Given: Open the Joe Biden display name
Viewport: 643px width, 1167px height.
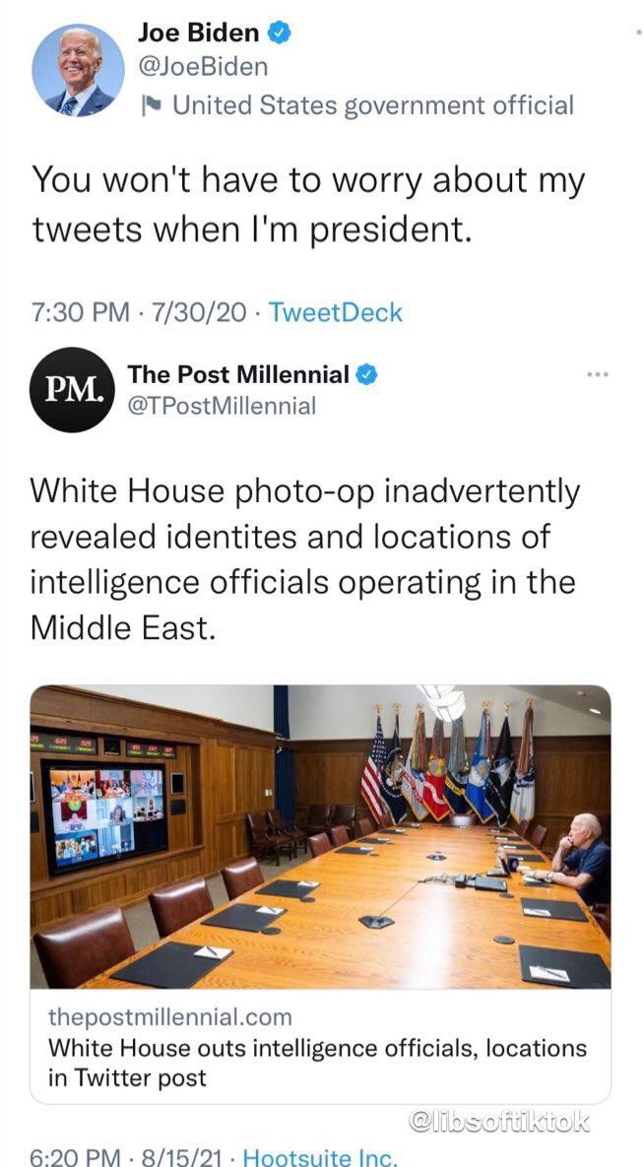Looking at the screenshot, I should point(199,32).
